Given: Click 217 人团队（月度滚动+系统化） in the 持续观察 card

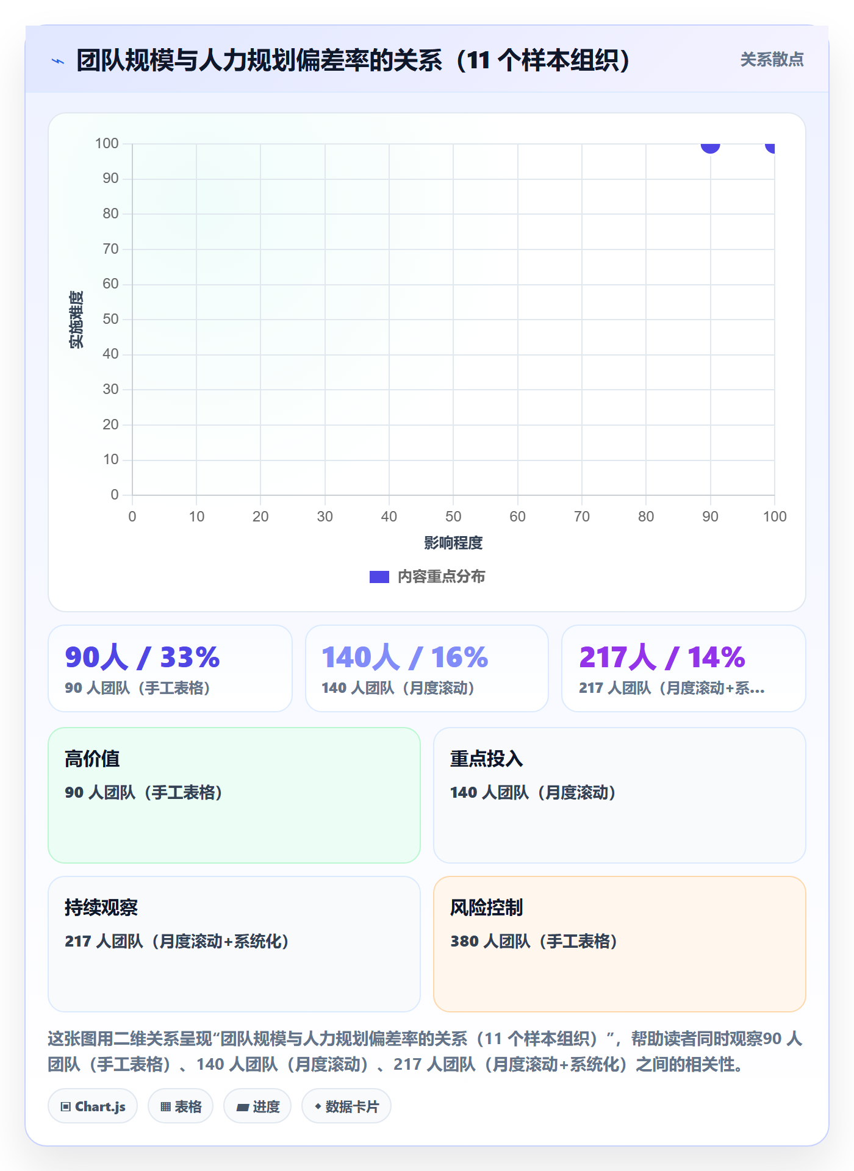Looking at the screenshot, I should click(x=177, y=941).
